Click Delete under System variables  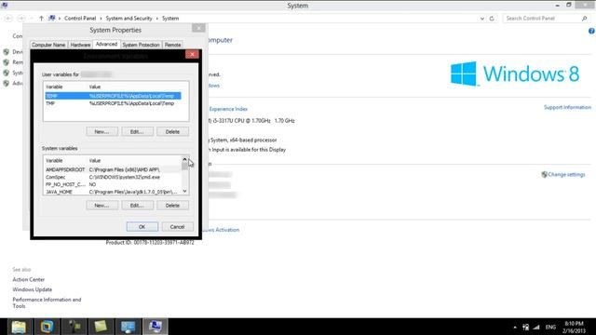(172, 206)
